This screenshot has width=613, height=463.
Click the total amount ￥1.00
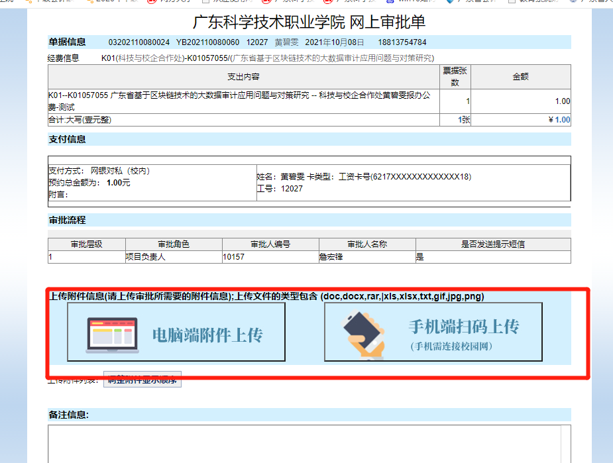[x=559, y=120]
